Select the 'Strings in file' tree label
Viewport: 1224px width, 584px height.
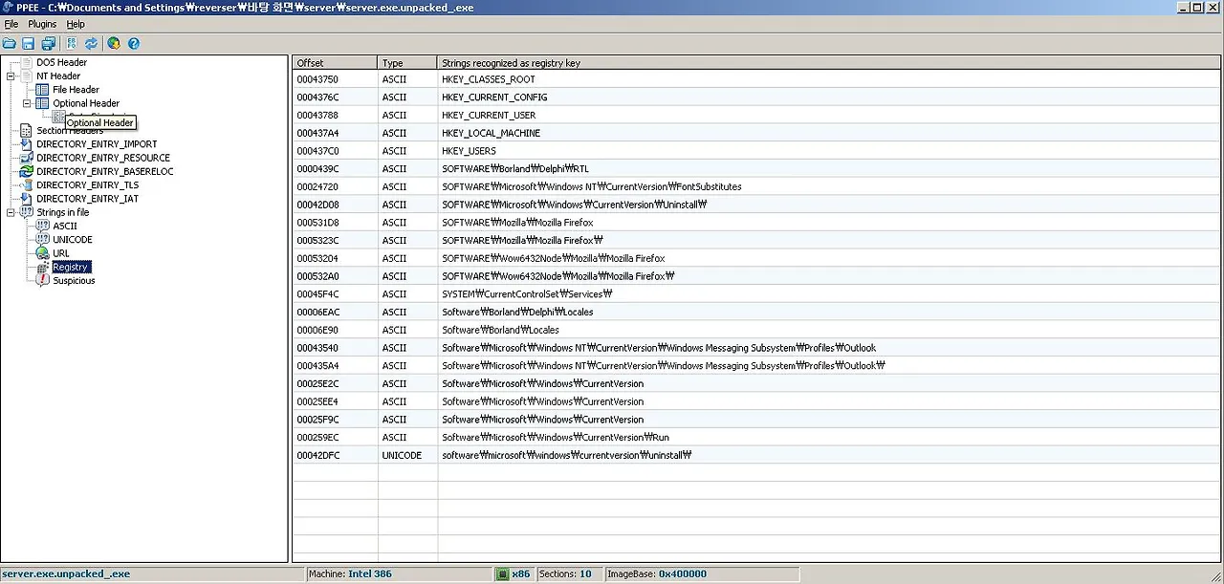(63, 212)
